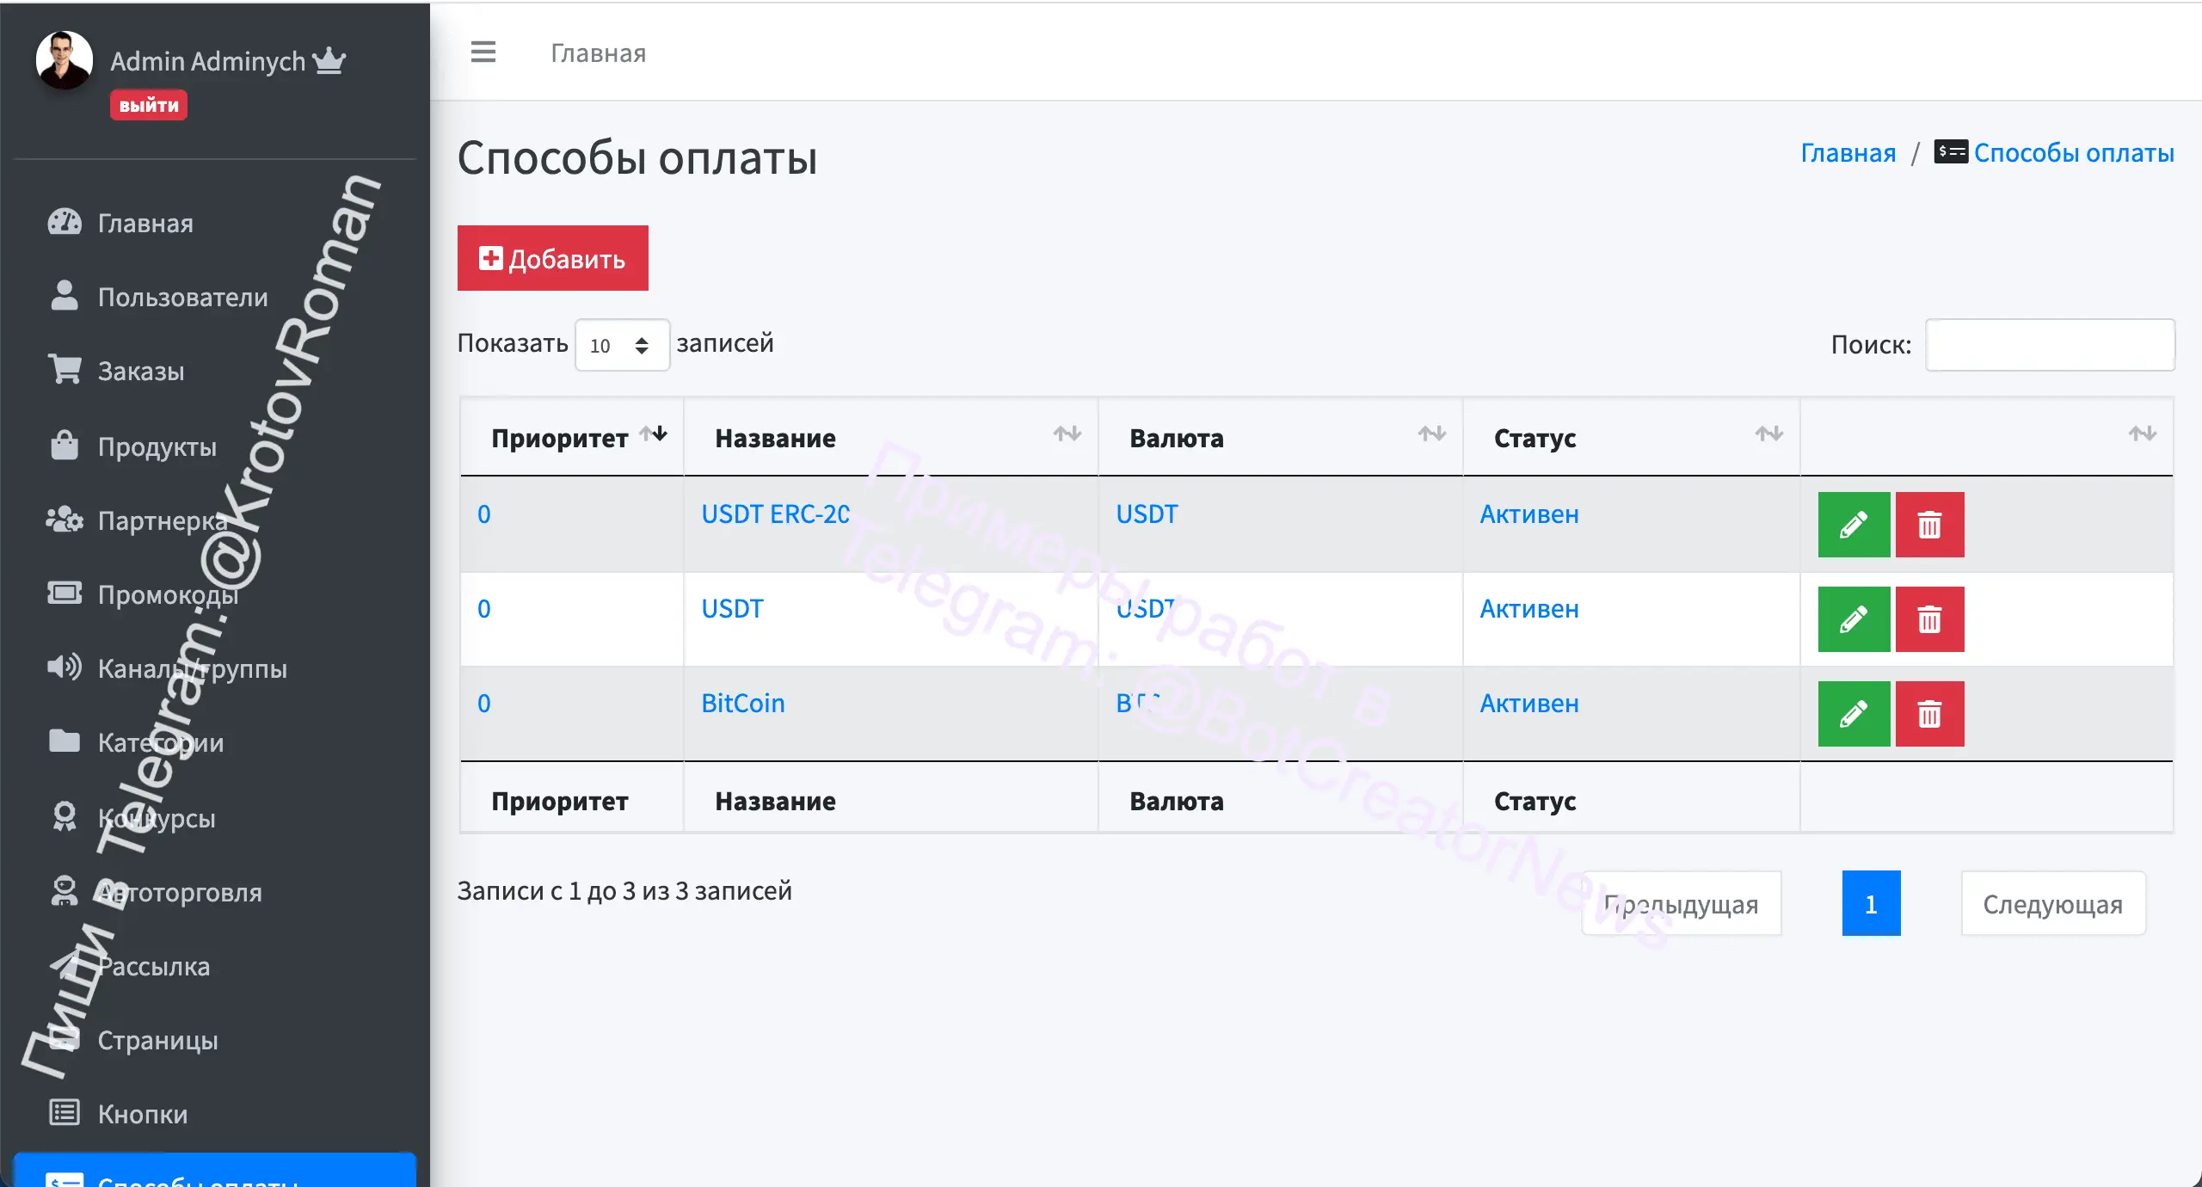Select page 1 in pagination
This screenshot has width=2202, height=1187.
tap(1871, 903)
